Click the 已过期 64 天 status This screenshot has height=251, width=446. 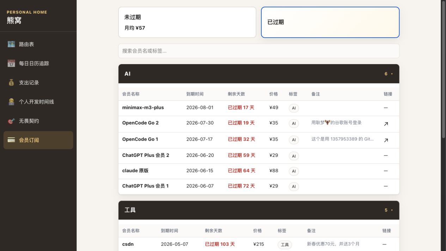(x=242, y=171)
